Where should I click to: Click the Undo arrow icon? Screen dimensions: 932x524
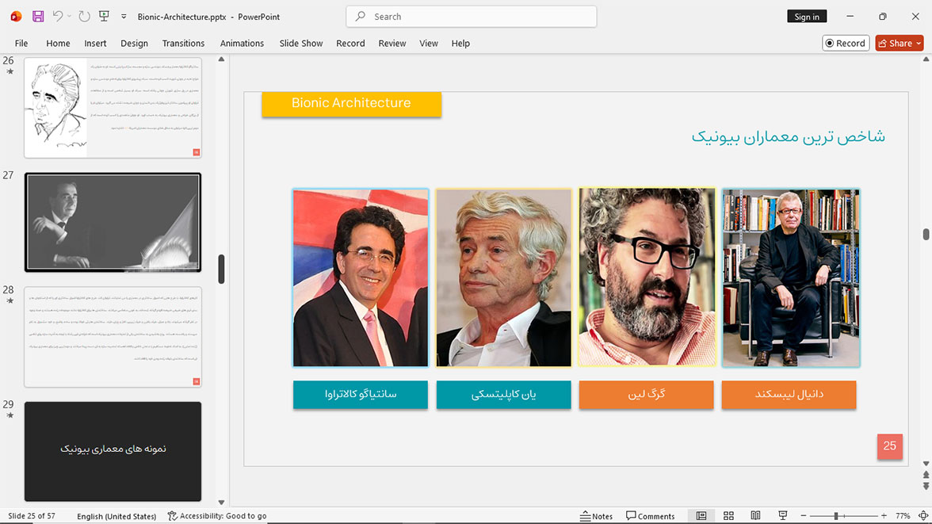pyautogui.click(x=57, y=17)
